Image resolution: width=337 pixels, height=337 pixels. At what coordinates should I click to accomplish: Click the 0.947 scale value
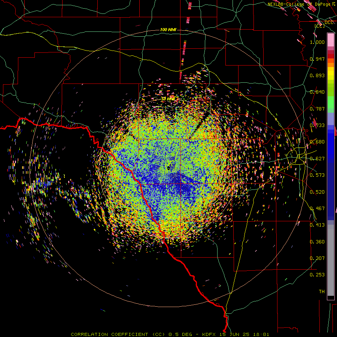point(317,59)
